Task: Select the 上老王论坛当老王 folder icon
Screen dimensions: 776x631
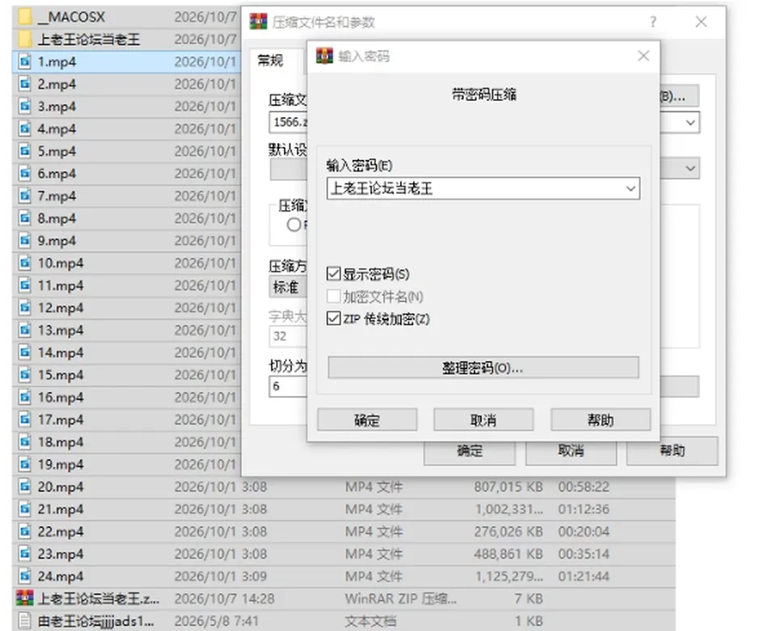Action: click(25, 39)
